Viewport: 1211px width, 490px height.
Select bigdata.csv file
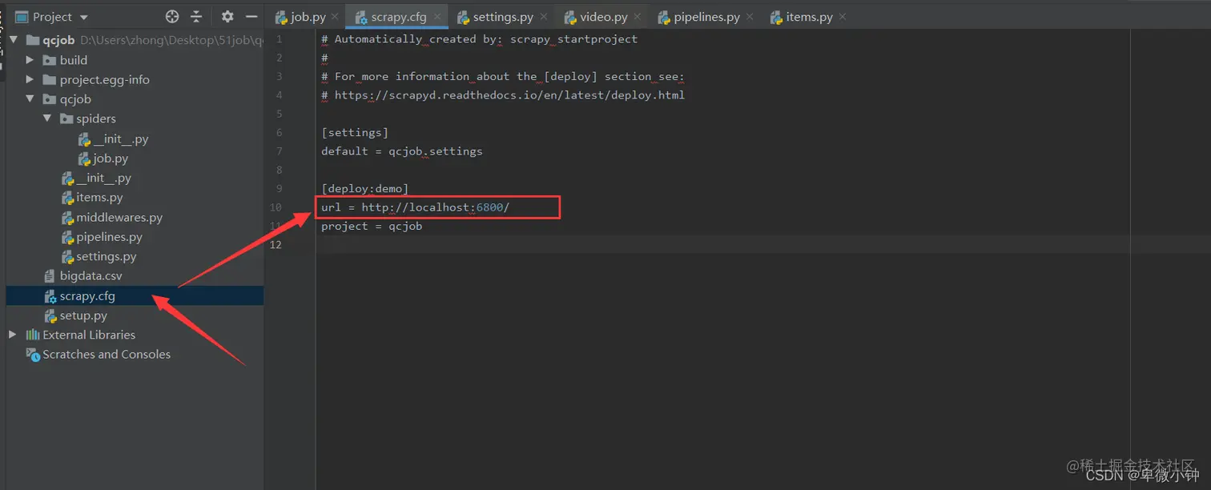pos(91,275)
